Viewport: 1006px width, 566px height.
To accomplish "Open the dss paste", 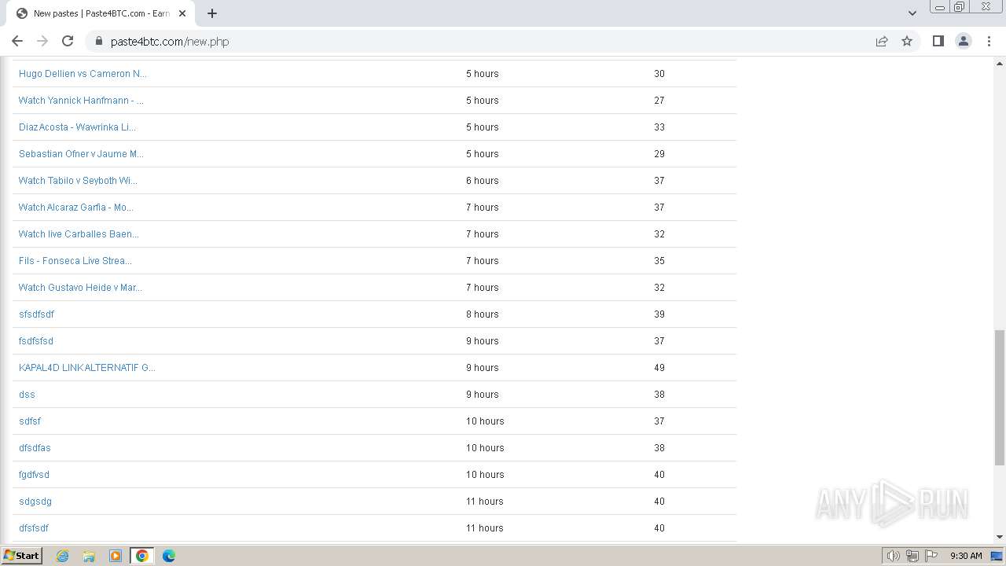I will tap(27, 395).
